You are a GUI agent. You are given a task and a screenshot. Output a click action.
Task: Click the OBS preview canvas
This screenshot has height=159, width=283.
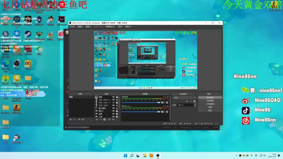(x=145, y=60)
